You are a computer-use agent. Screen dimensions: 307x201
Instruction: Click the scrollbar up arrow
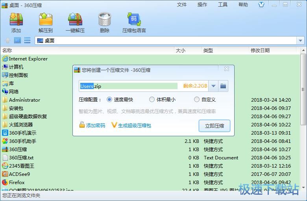(303, 50)
